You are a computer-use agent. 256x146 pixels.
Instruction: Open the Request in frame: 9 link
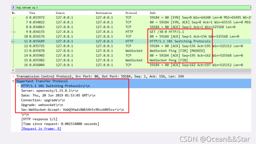point(41,129)
